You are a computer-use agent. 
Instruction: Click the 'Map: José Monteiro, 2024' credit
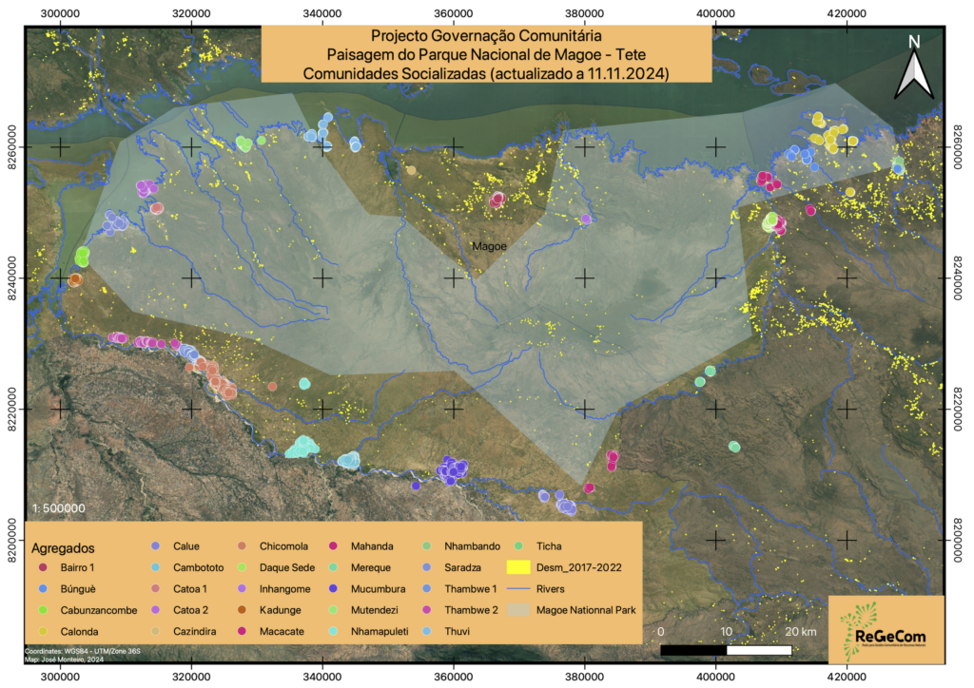(x=65, y=659)
